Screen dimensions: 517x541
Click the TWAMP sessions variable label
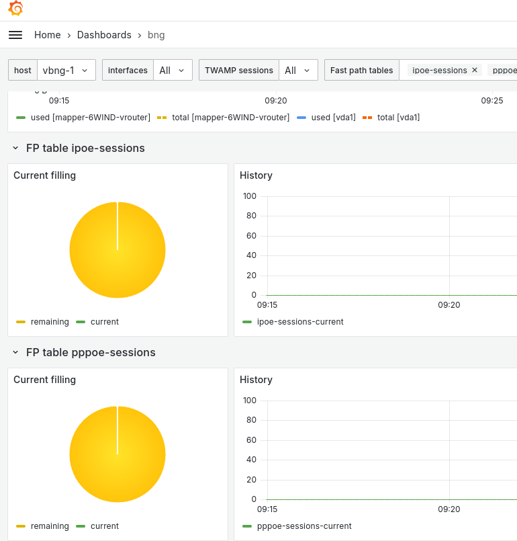[239, 71]
